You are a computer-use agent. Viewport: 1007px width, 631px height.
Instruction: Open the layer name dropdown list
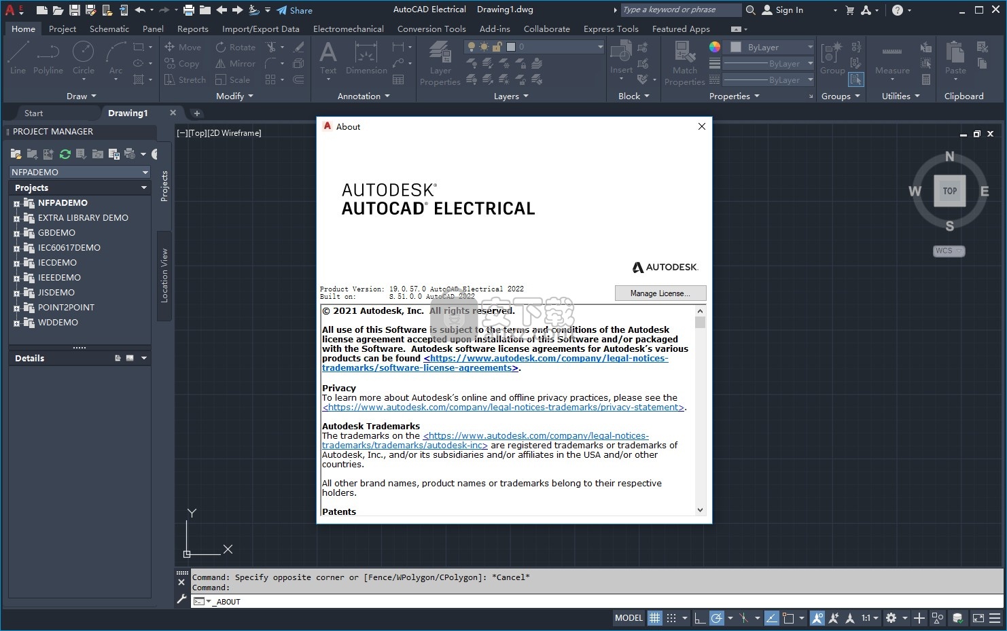600,47
